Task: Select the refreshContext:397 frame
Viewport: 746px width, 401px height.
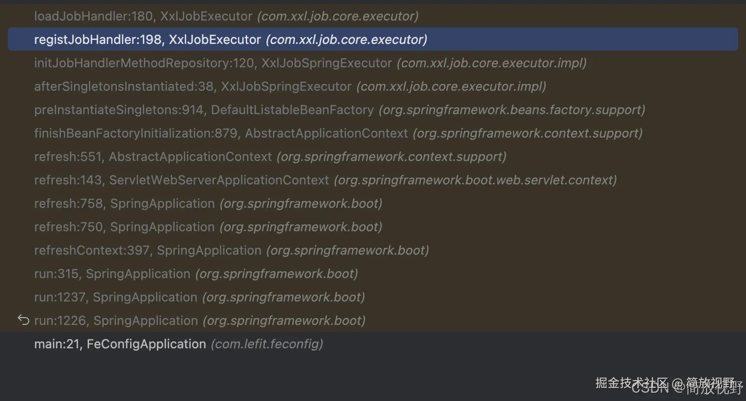Action: pyautogui.click(x=148, y=250)
